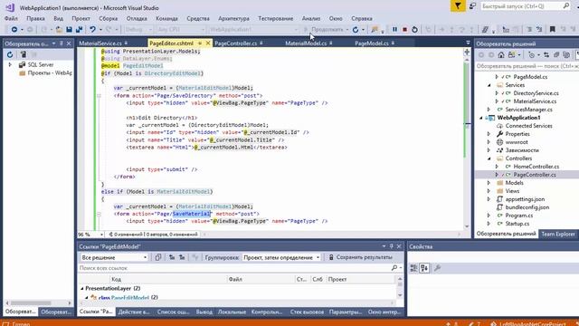Open the Стек вызовов tab
This screenshot has height=326, width=579.
coord(307,312)
